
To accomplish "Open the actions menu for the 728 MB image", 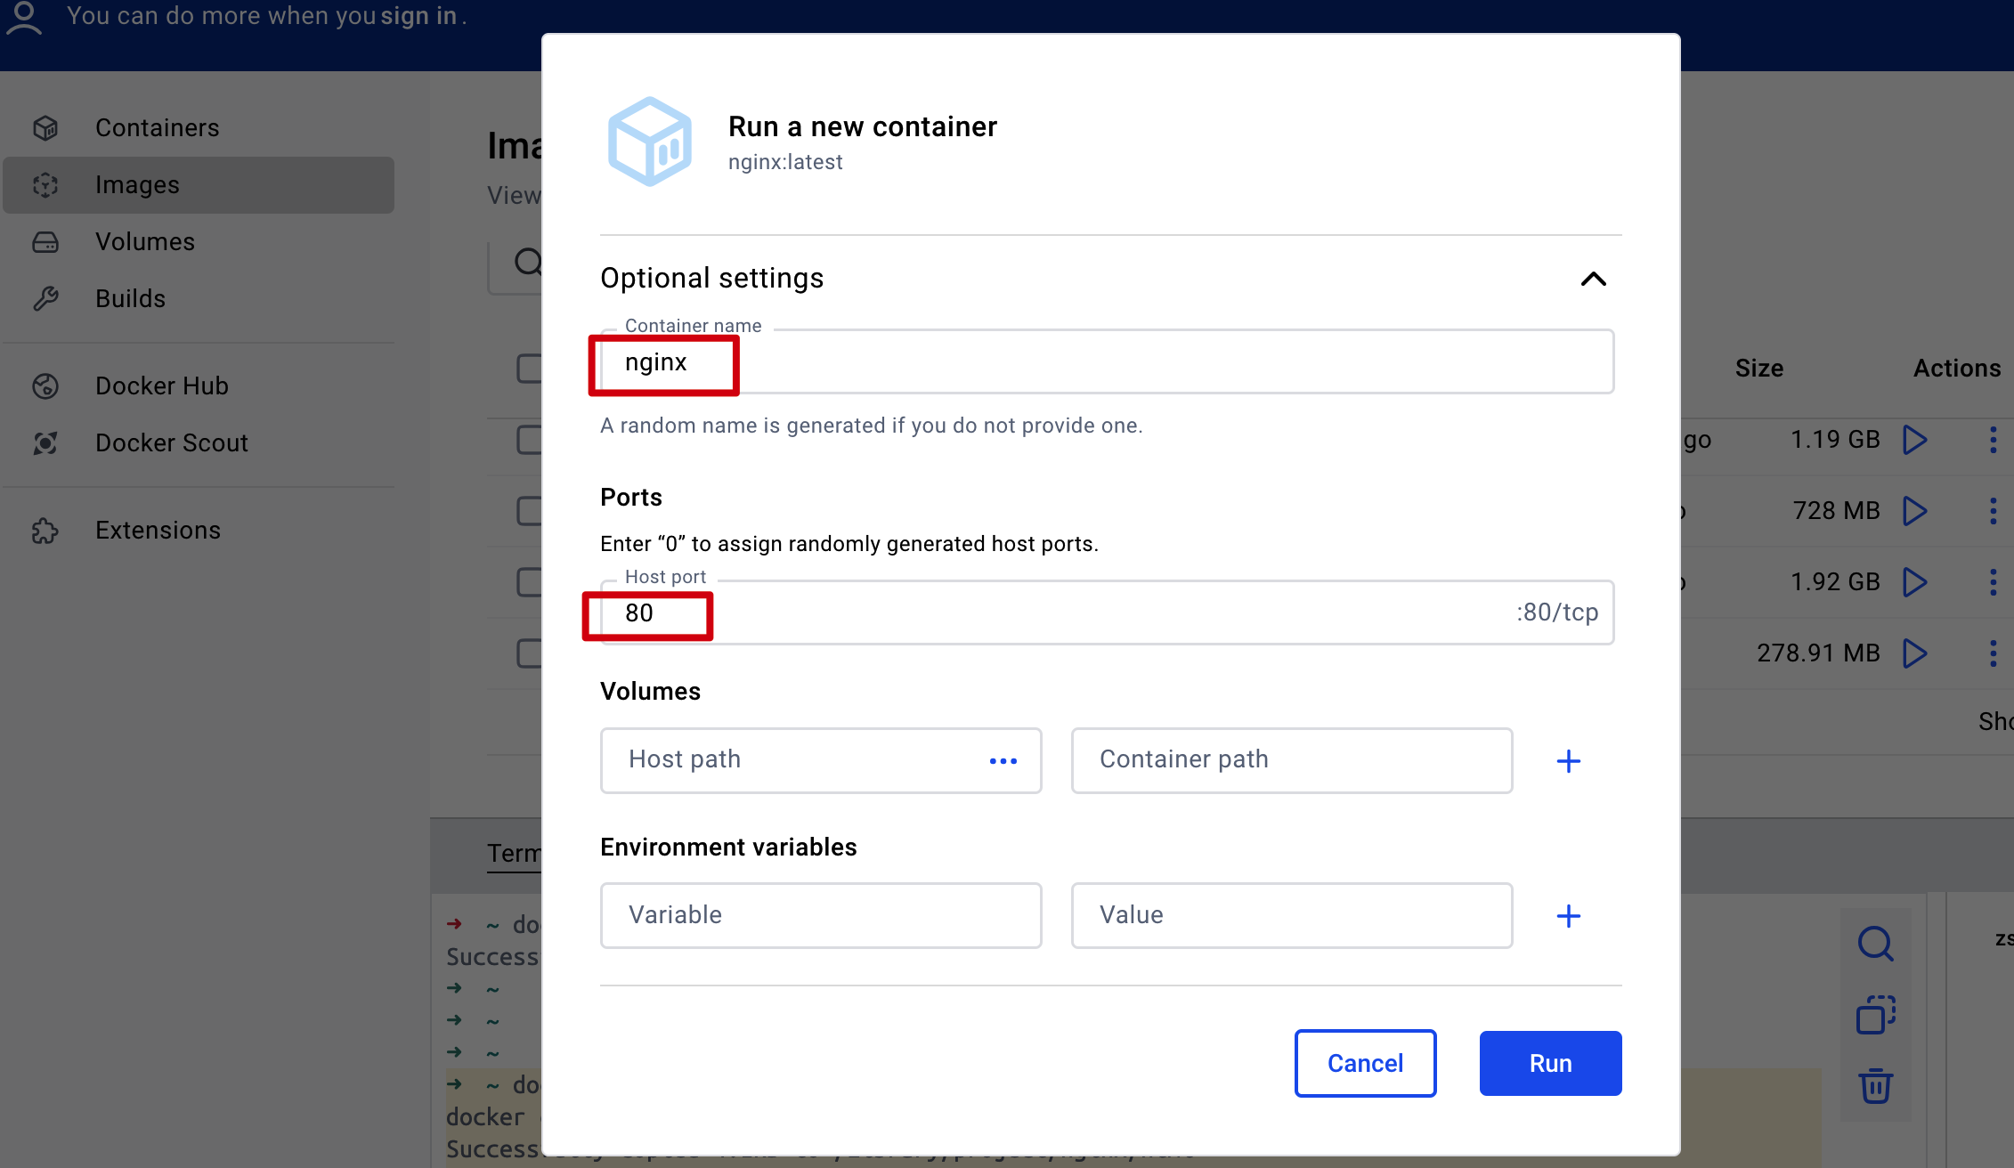I will [x=1993, y=511].
